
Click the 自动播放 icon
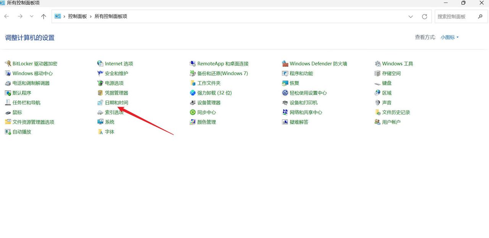tap(8, 132)
